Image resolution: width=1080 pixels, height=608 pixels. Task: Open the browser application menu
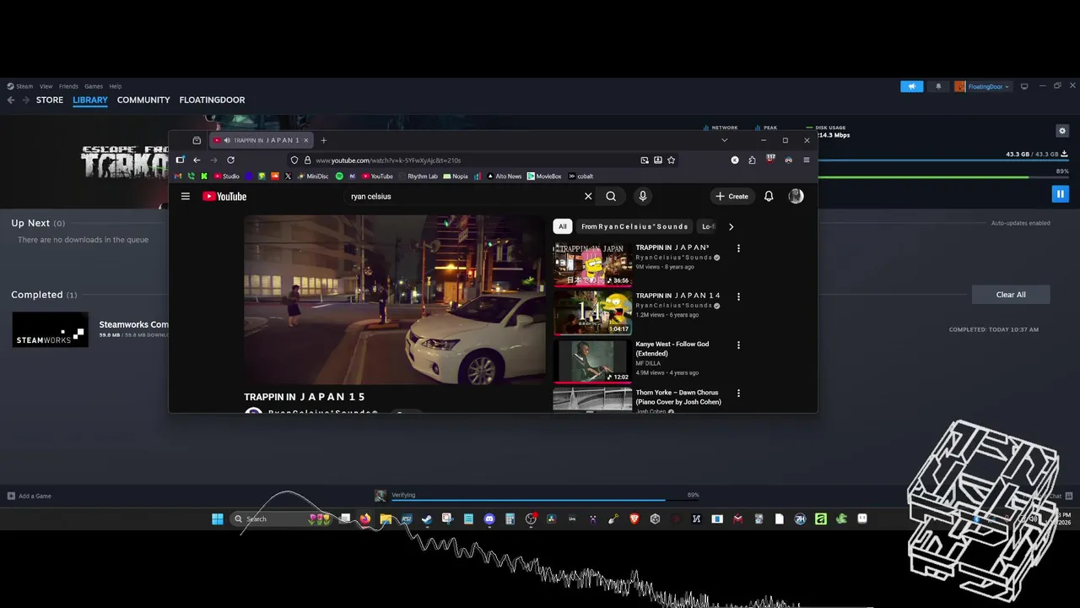[x=806, y=160]
